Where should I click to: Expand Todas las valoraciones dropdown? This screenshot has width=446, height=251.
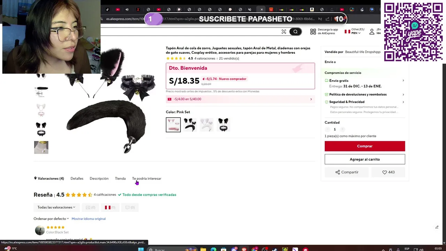click(x=56, y=207)
